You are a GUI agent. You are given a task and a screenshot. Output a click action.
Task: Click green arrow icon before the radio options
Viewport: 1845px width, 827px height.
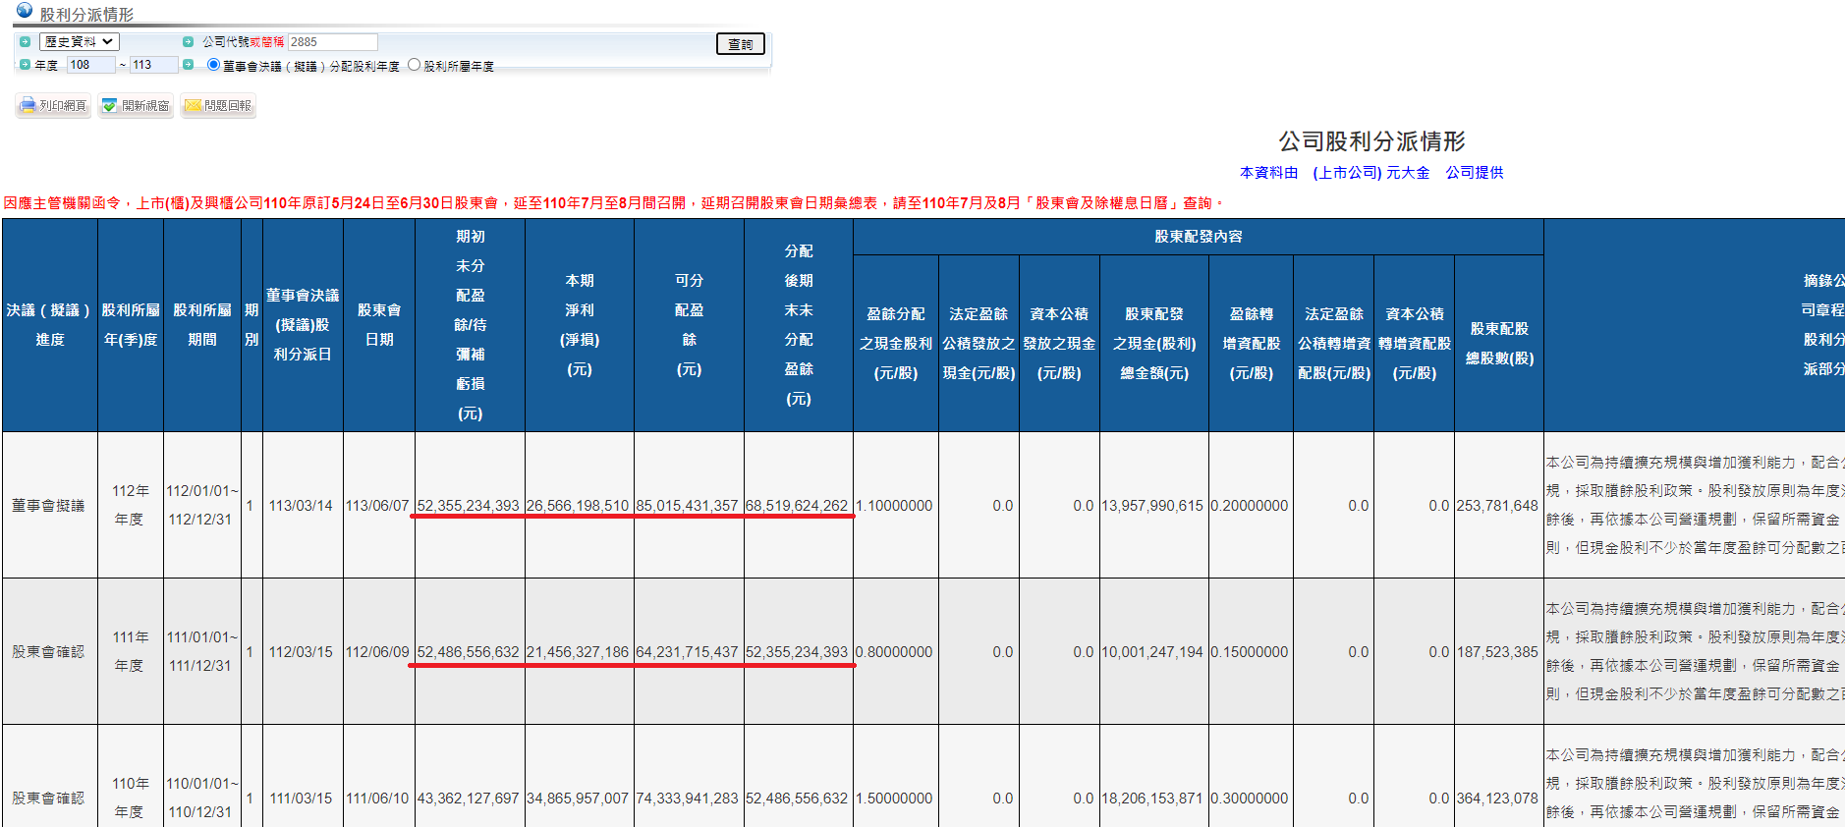(188, 65)
